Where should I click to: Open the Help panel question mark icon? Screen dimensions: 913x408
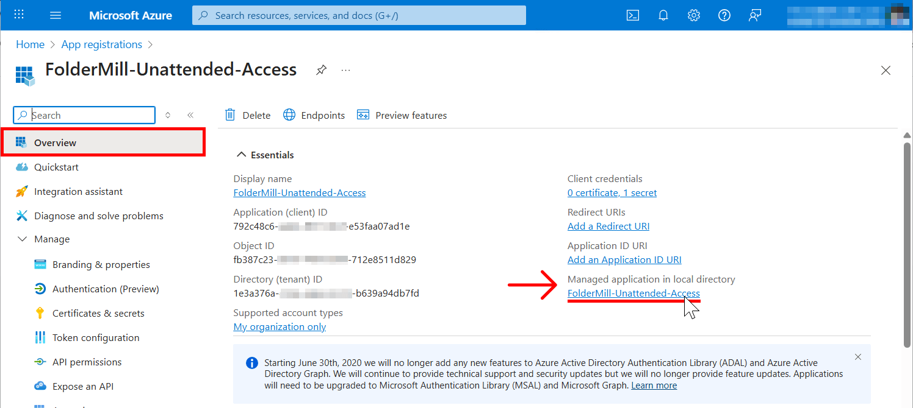coord(724,15)
